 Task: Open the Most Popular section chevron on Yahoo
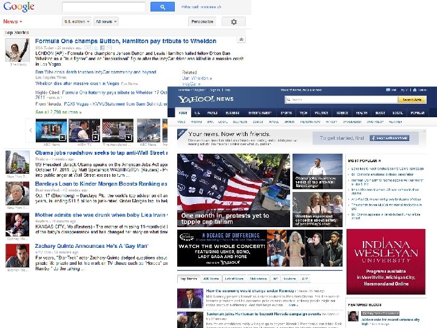[379, 160]
